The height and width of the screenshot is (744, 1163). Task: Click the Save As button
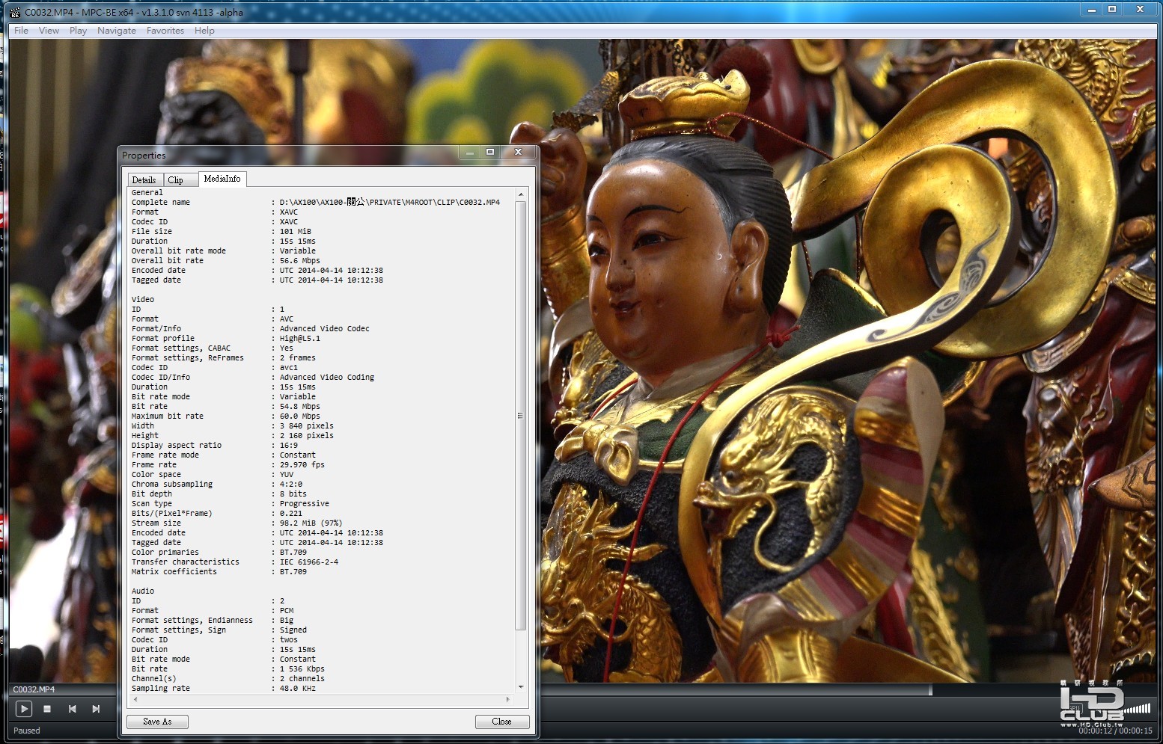tap(157, 722)
